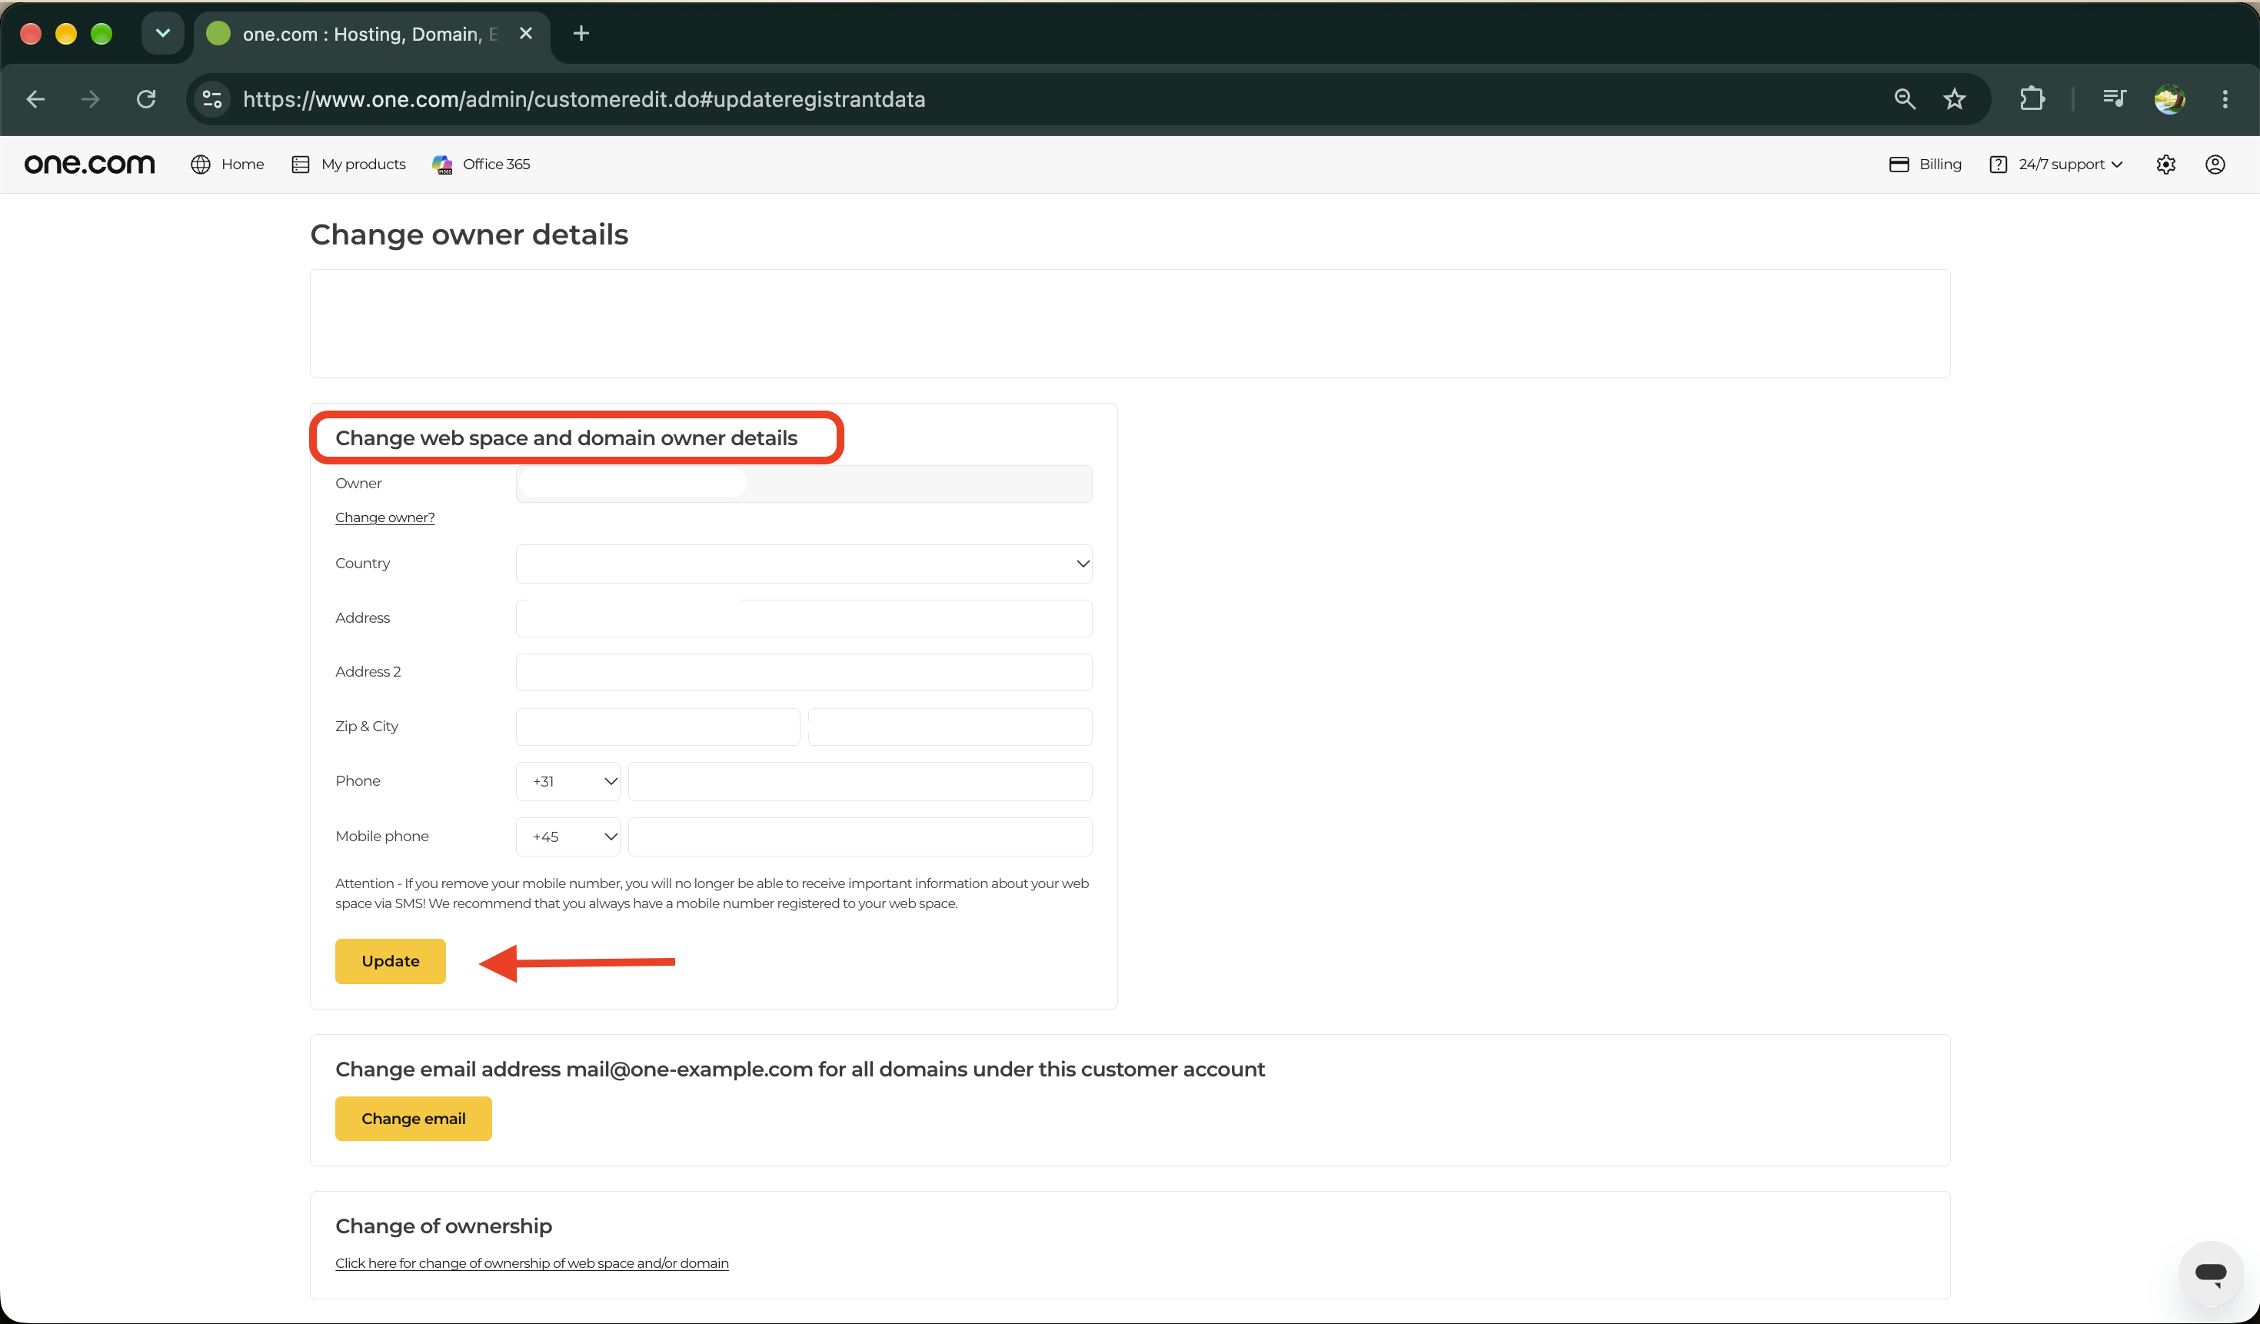This screenshot has height=1324, width=2260.
Task: Open Billing menu item
Action: [x=1940, y=164]
